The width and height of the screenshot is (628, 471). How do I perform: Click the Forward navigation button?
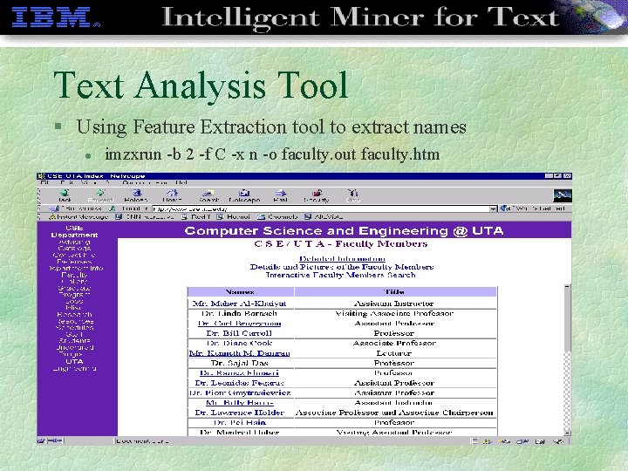(100, 196)
